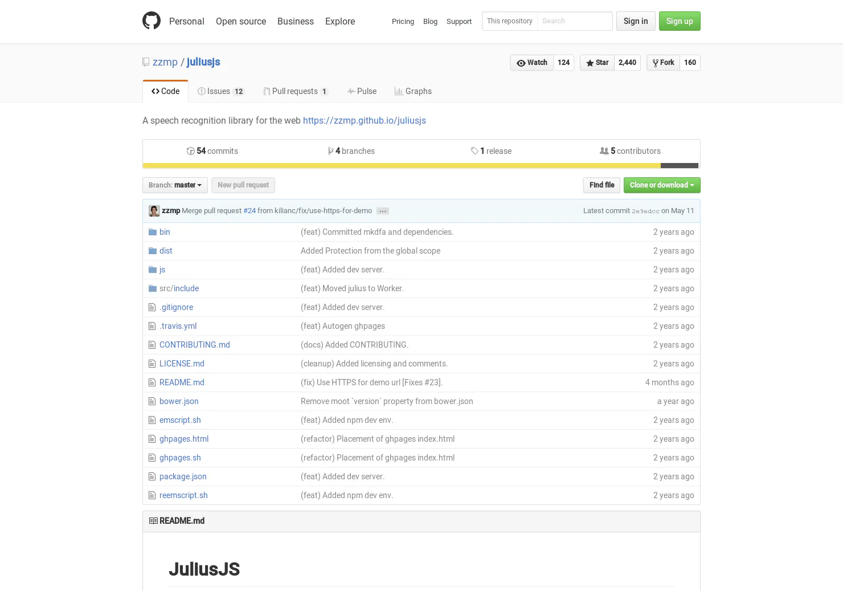843x591 pixels.
Task: Click zzmp's avatar in latest commit row
Action: [154, 211]
